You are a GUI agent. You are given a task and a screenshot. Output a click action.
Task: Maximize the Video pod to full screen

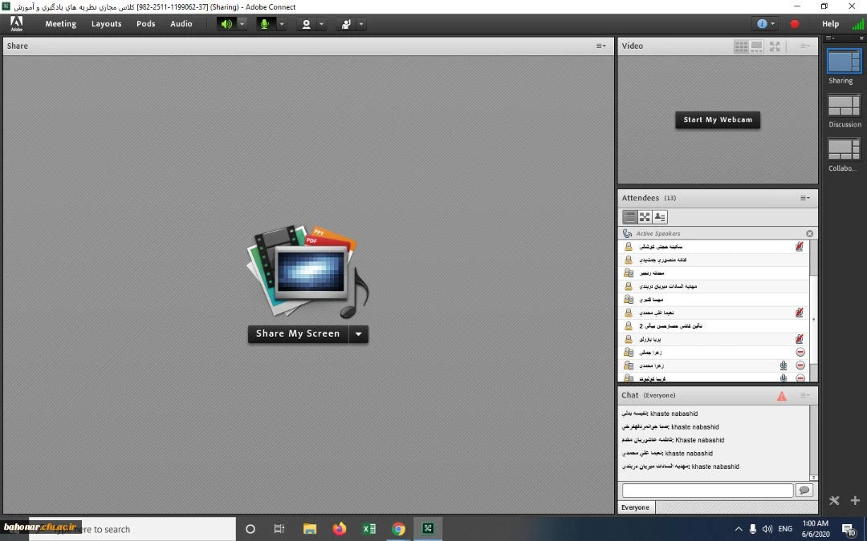coord(775,46)
